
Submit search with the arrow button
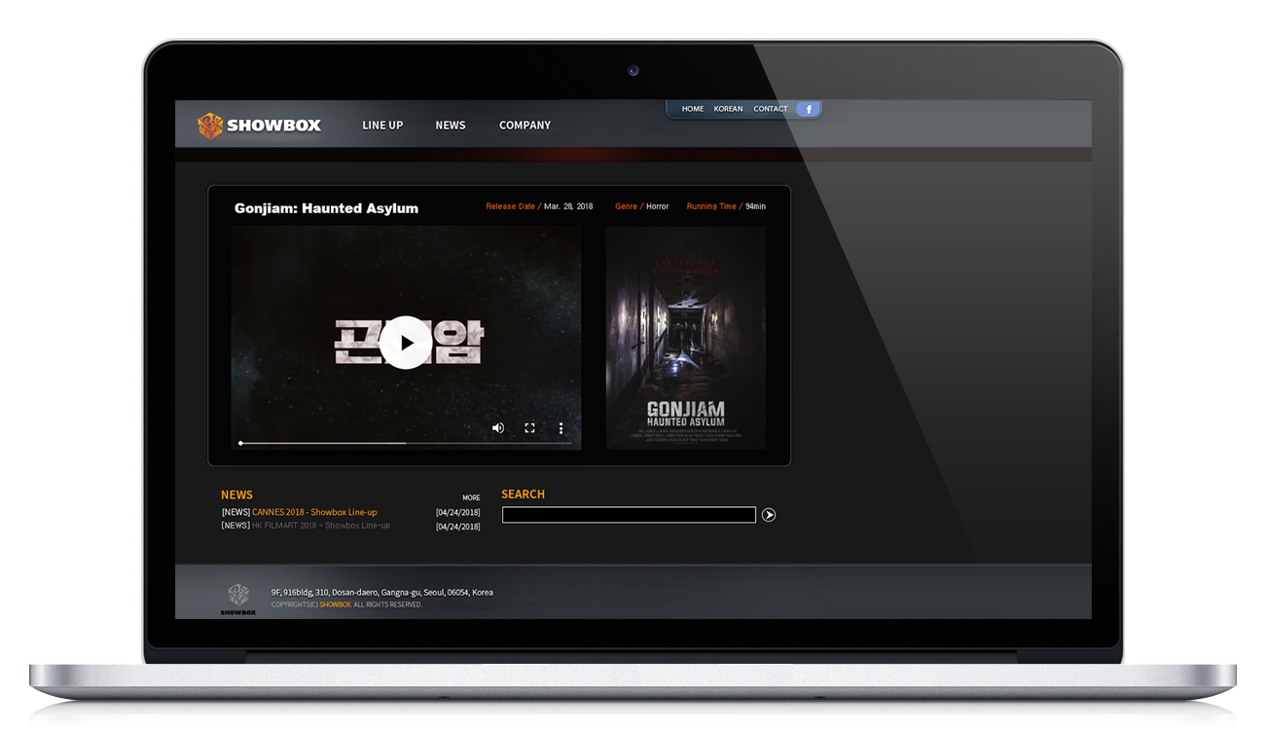[x=769, y=515]
